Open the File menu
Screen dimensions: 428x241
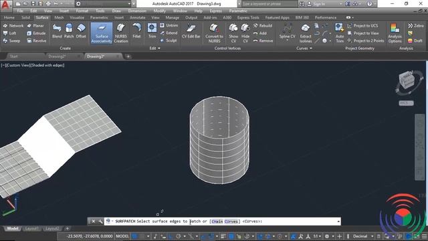pos(20,11)
